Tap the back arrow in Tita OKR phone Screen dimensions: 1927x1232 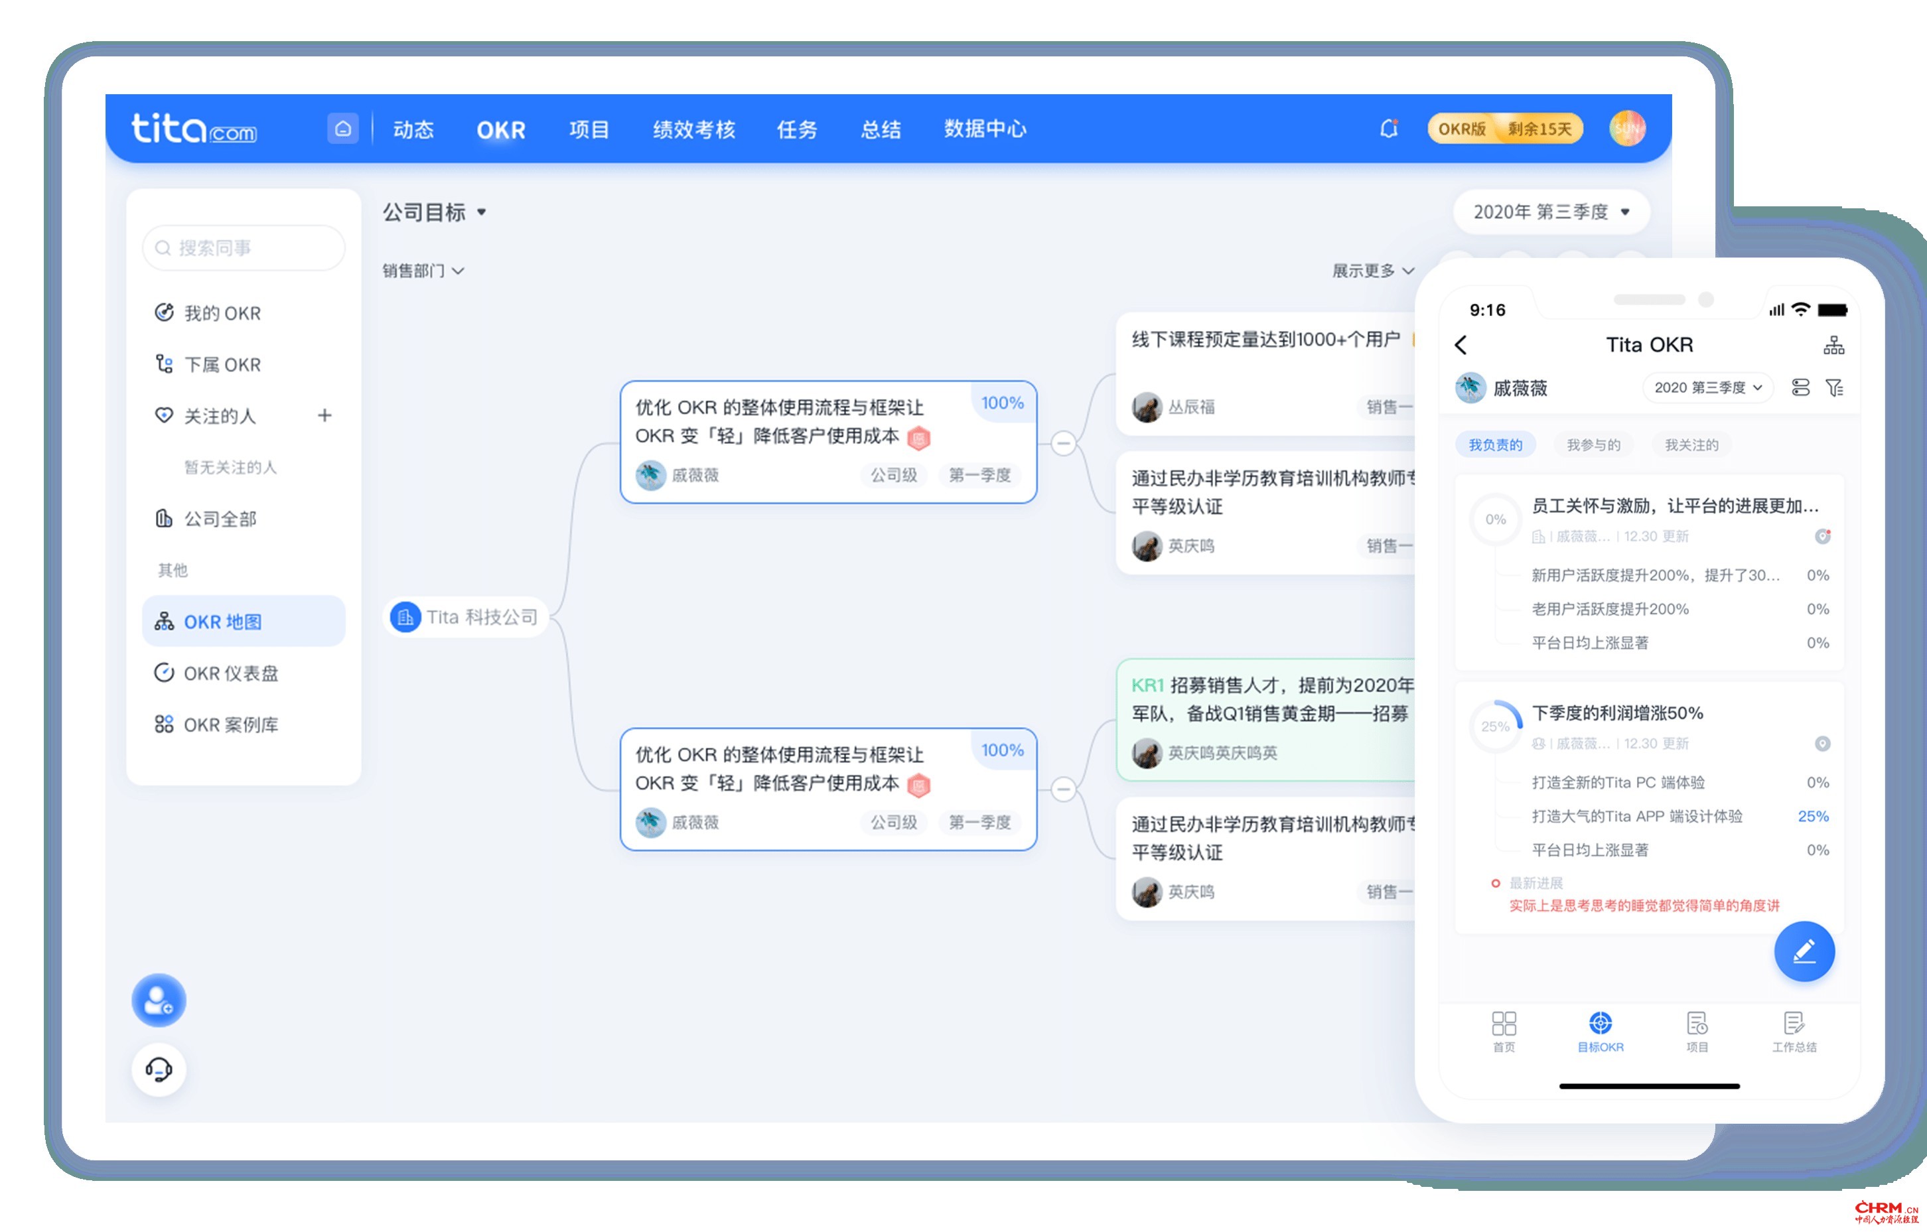pos(1461,346)
